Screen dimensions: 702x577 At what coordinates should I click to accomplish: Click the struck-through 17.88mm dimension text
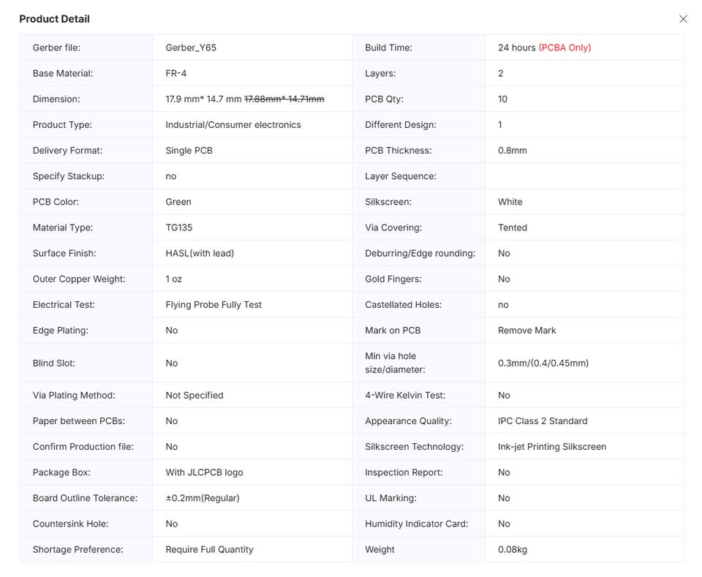(284, 99)
